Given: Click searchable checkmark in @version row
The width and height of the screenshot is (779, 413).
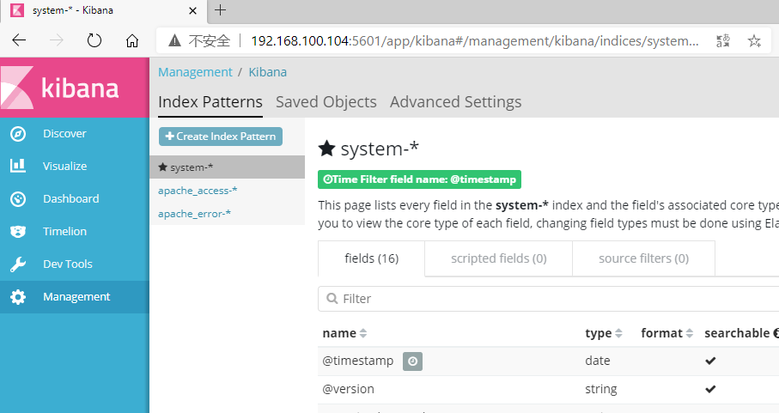Looking at the screenshot, I should pos(710,389).
